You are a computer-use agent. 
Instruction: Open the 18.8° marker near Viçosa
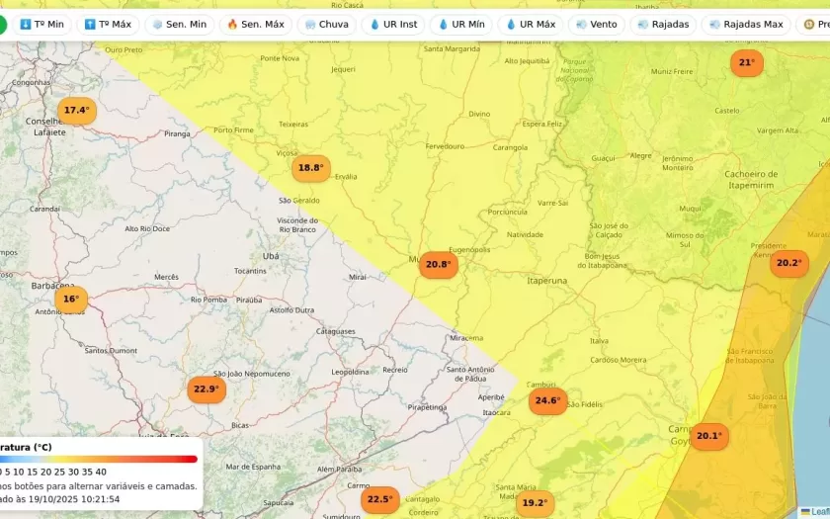point(310,168)
